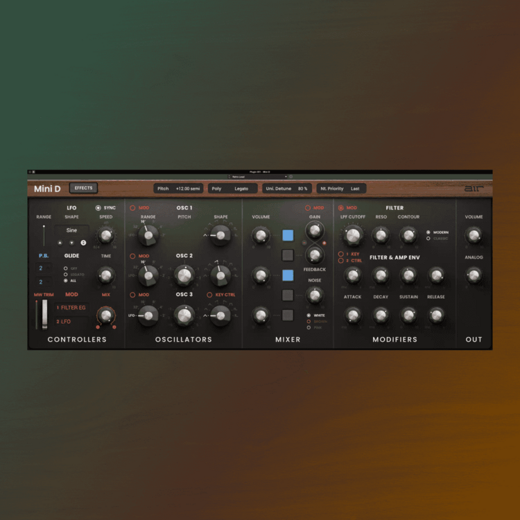Click the Glide TIME knob

106,275
